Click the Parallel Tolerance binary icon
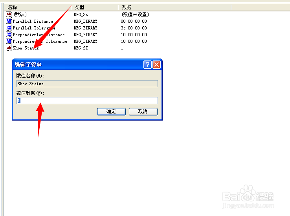Image resolution: width=290 pixels, height=216 pixels. point(9,28)
